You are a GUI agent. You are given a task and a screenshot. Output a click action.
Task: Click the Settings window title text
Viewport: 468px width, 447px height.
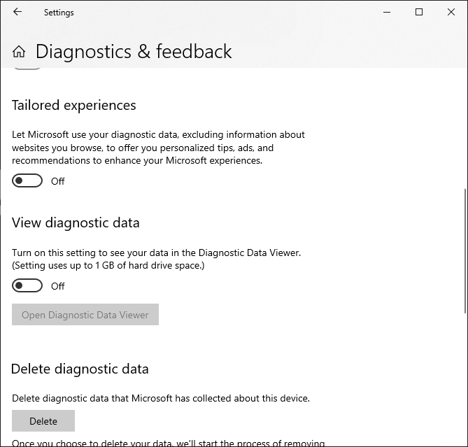point(59,13)
